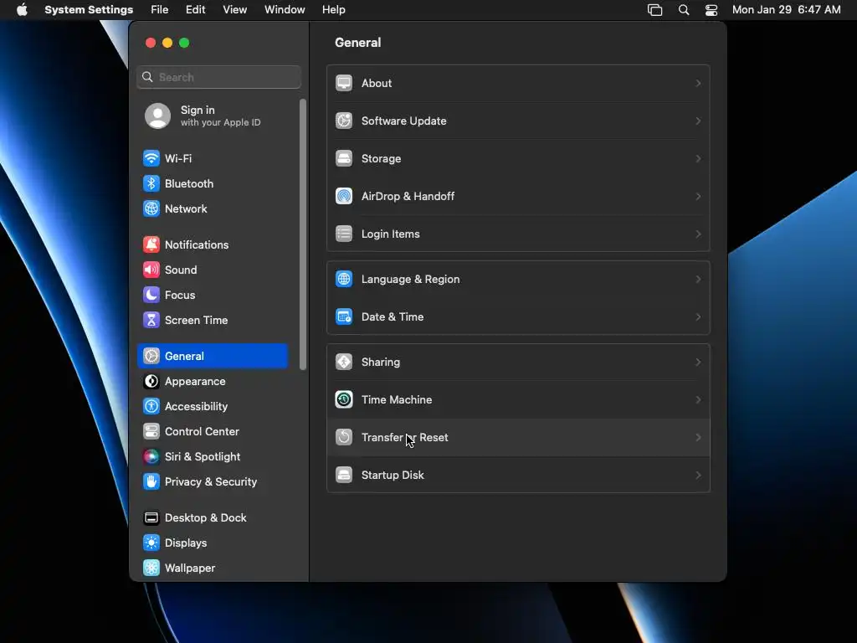Open the Help menu
The image size is (857, 643).
[x=333, y=10]
